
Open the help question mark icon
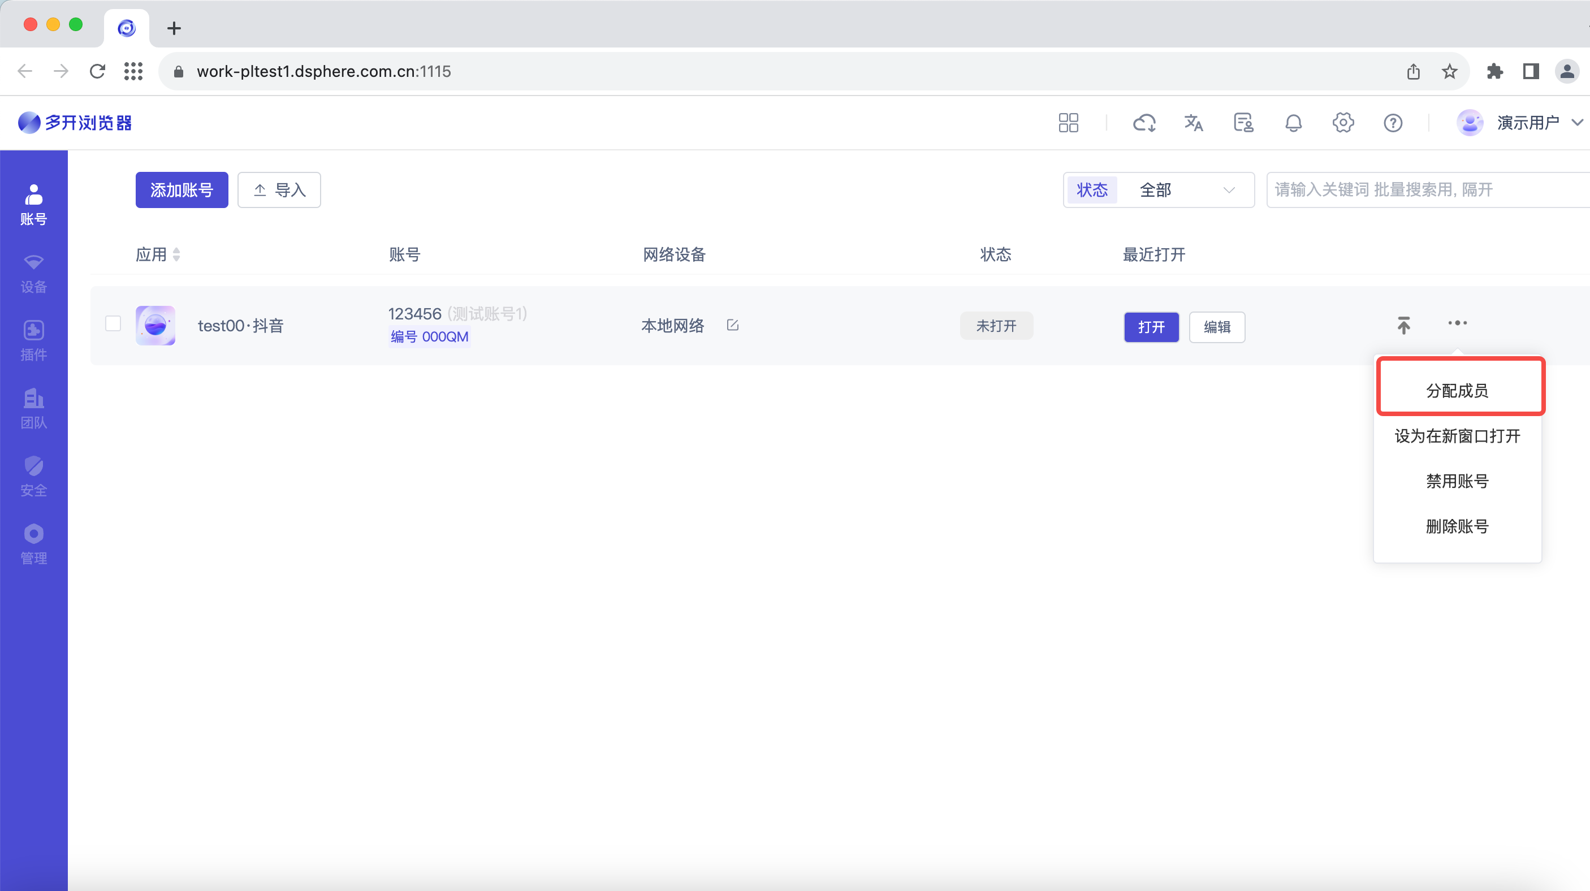tap(1393, 123)
